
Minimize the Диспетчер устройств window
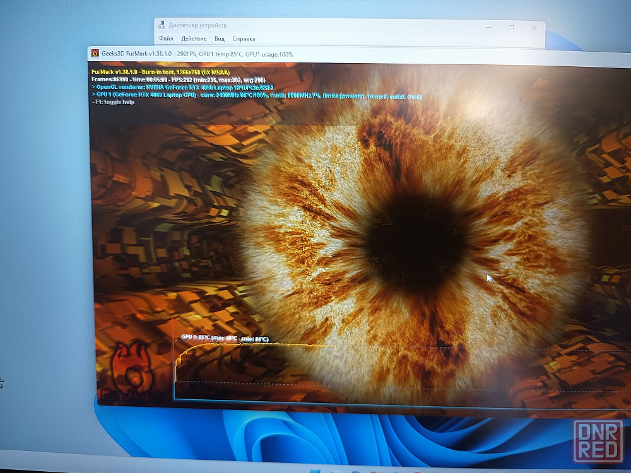(x=488, y=27)
